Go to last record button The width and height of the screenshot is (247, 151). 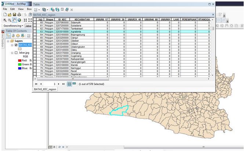63,84
